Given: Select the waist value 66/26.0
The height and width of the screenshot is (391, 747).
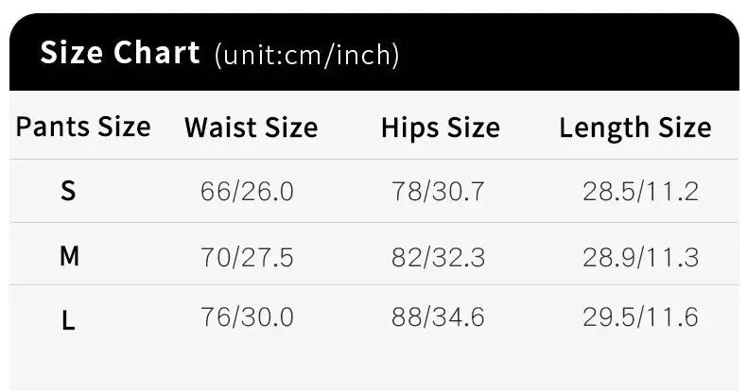Looking at the screenshot, I should coord(247,192).
